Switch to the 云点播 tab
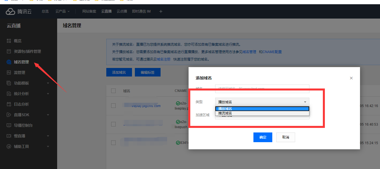 tap(122, 11)
